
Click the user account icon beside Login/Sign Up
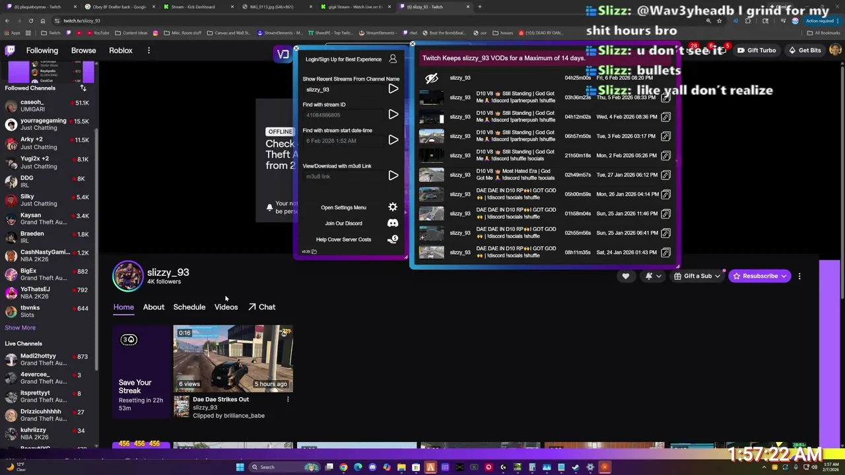393,59
